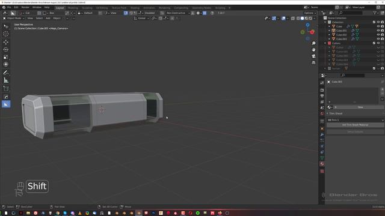Switch perspective/orthographic grid icon

313,62
